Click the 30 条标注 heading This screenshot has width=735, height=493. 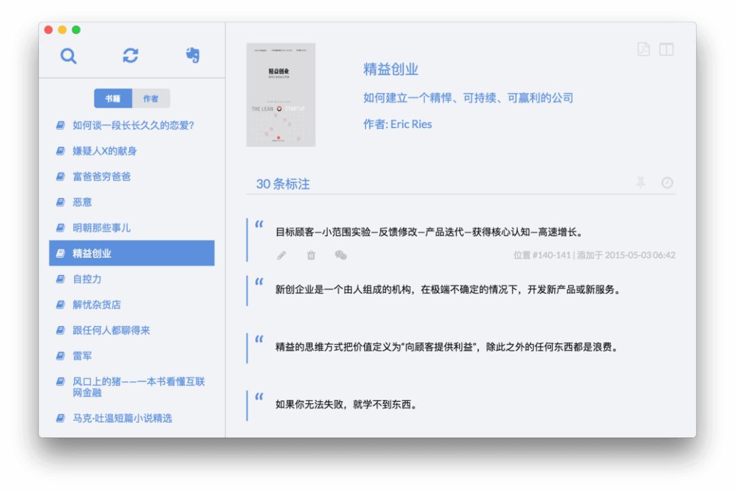282,184
